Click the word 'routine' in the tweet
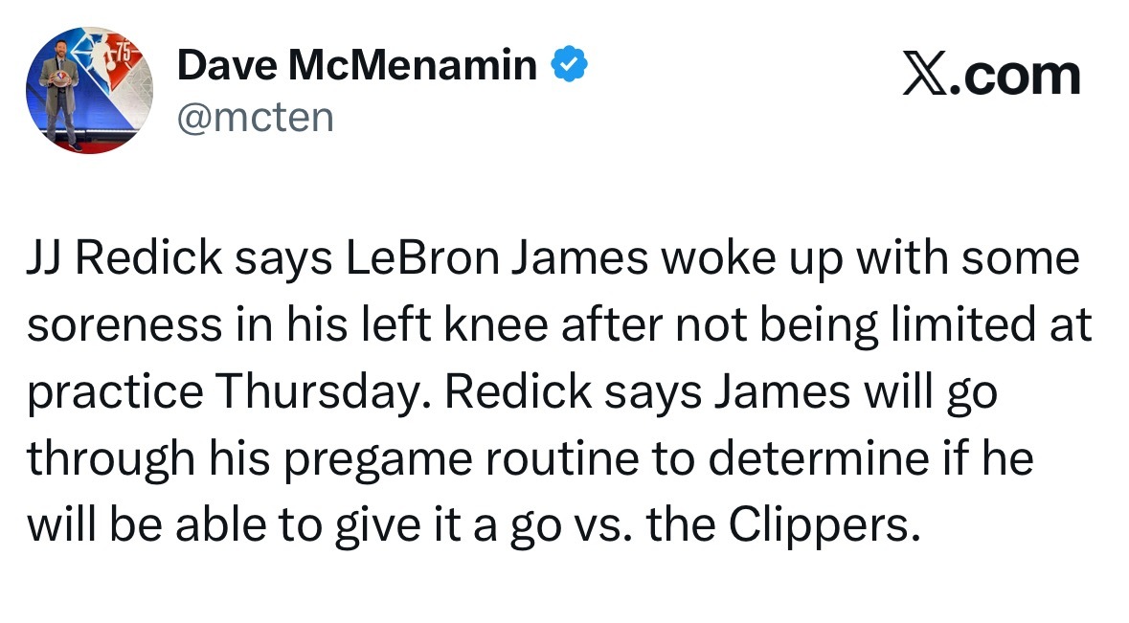 point(562,459)
